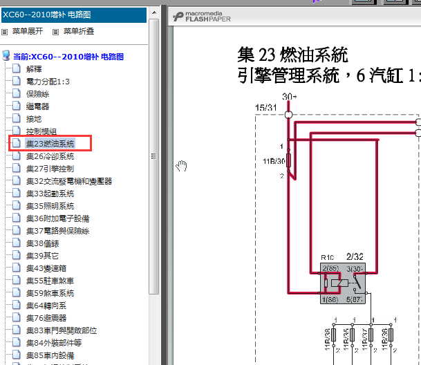Open 集55駐車煞車 diagram
421x365 pixels.
point(50,281)
